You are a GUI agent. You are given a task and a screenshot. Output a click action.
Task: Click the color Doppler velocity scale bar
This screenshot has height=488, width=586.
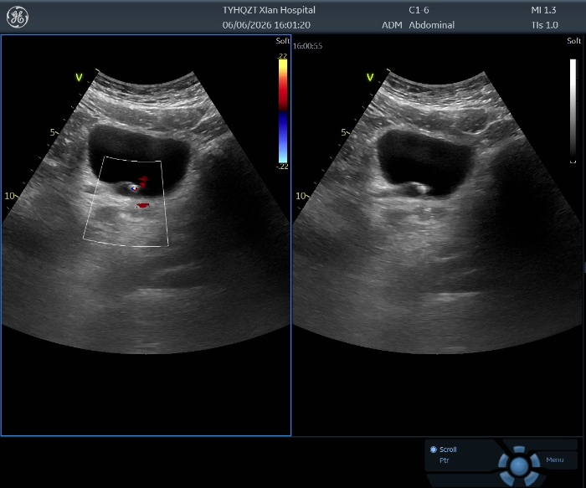pos(283,111)
